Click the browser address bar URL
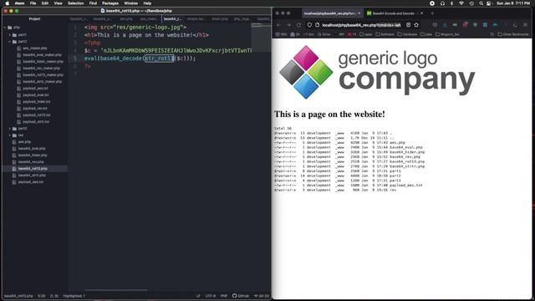This screenshot has height=301, width=535. [x=361, y=25]
